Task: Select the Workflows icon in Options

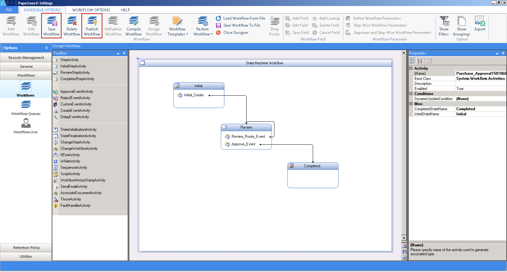Action: point(26,89)
